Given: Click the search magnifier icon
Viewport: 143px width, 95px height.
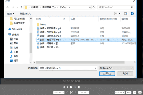Looking at the screenshot, I should pyautogui.click(x=132, y=7).
